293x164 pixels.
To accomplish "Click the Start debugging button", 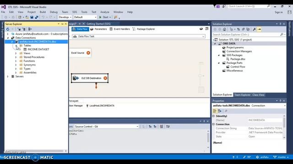I will 104,17.
